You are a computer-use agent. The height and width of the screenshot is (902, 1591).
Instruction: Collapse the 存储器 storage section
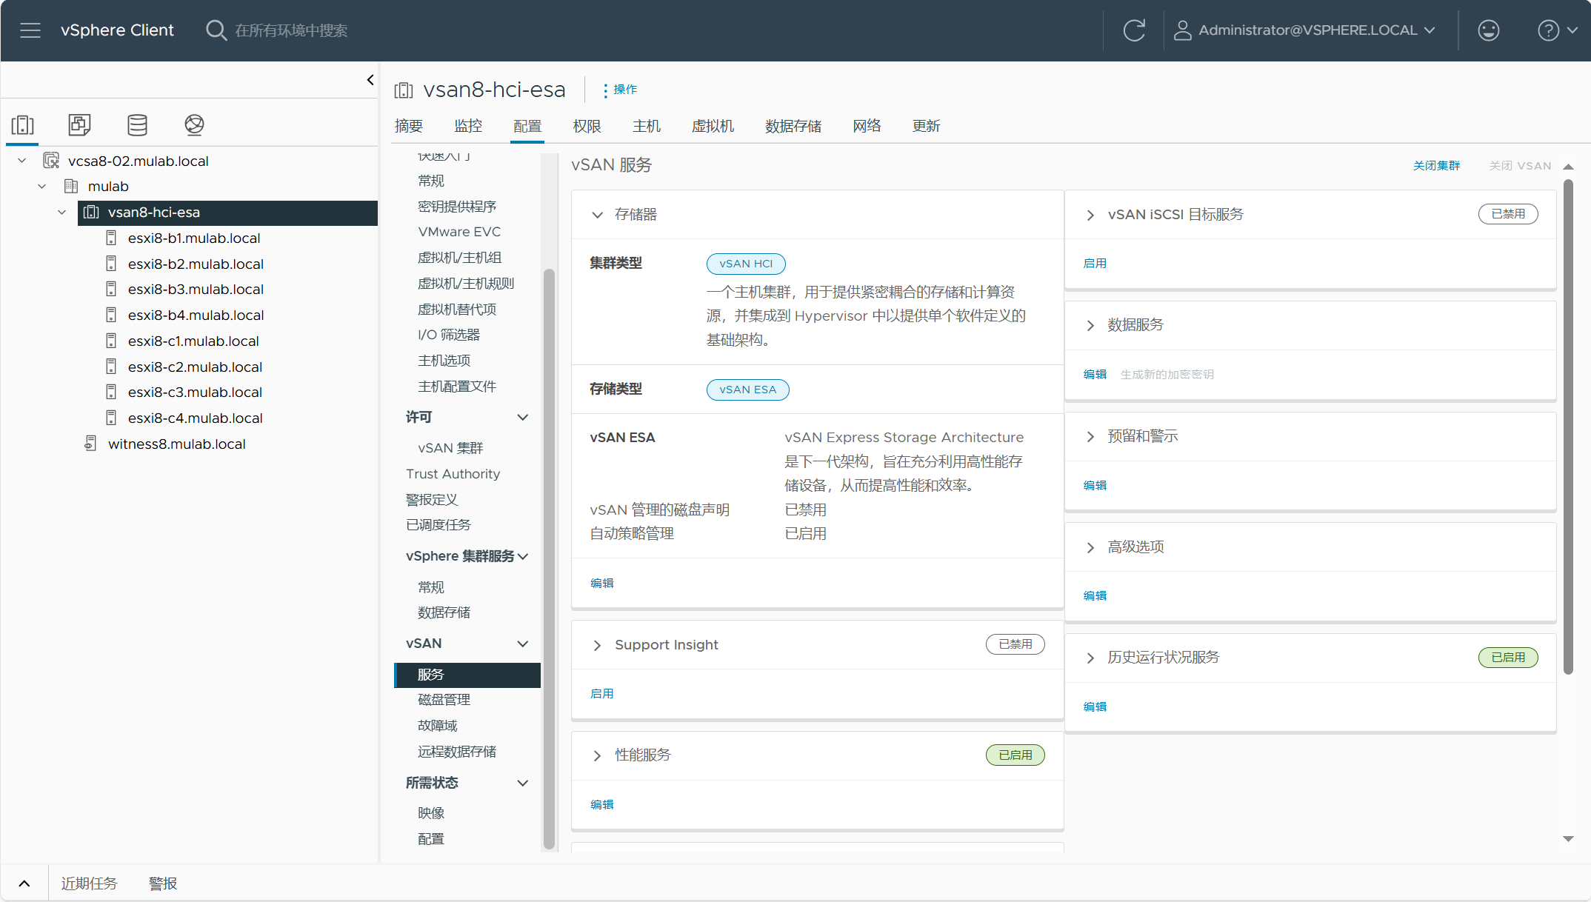click(598, 215)
